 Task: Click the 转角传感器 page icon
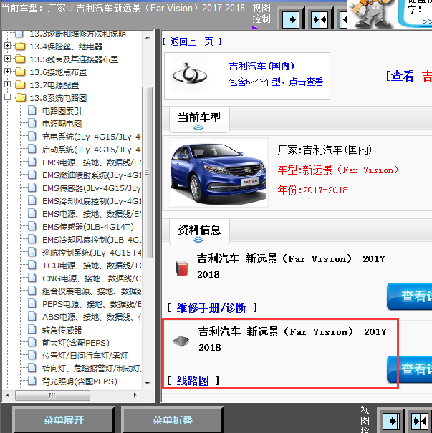tap(32, 329)
